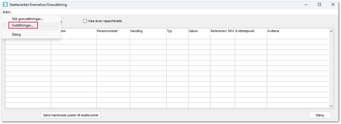The image size is (341, 124).
Task: Open the Arkiv menu
Action: [6, 12]
